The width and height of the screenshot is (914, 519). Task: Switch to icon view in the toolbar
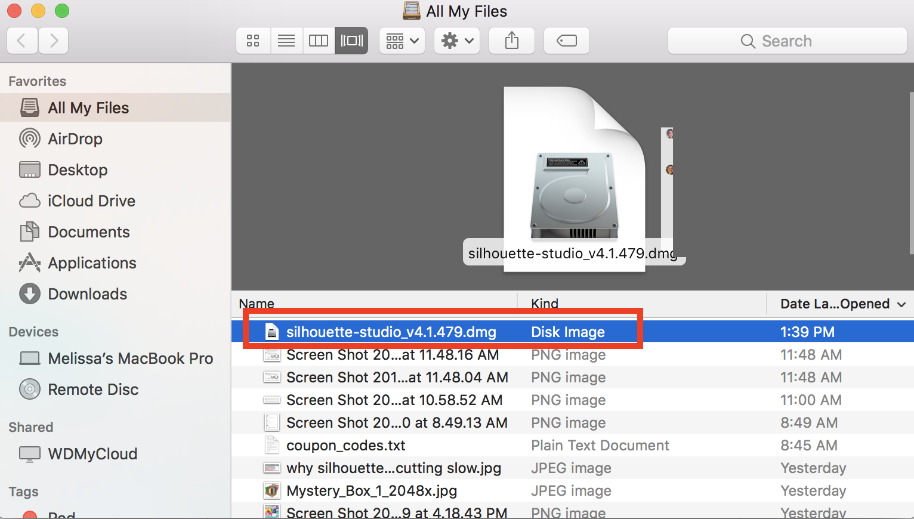253,40
